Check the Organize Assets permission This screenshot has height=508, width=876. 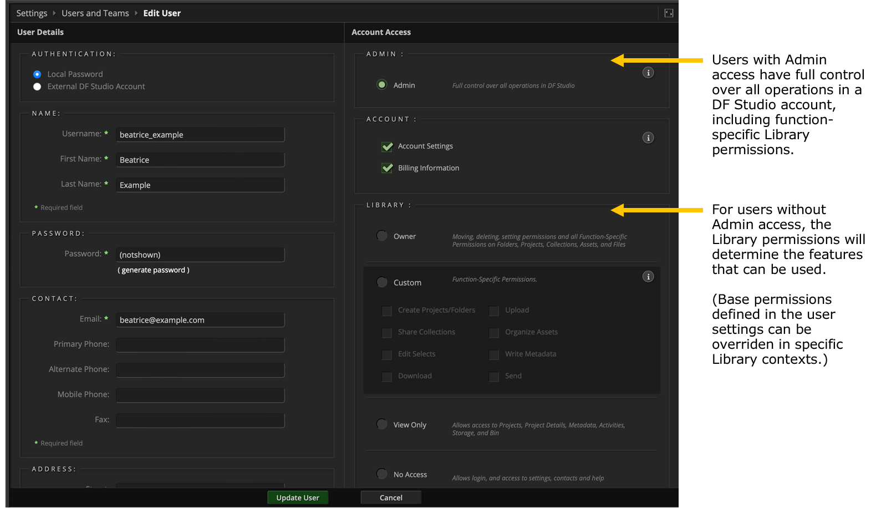[494, 333]
